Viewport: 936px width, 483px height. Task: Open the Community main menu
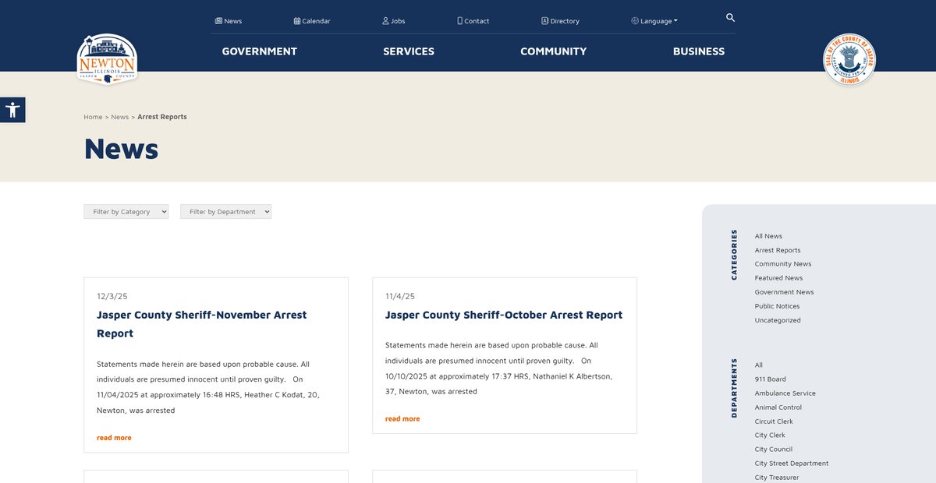(x=553, y=51)
